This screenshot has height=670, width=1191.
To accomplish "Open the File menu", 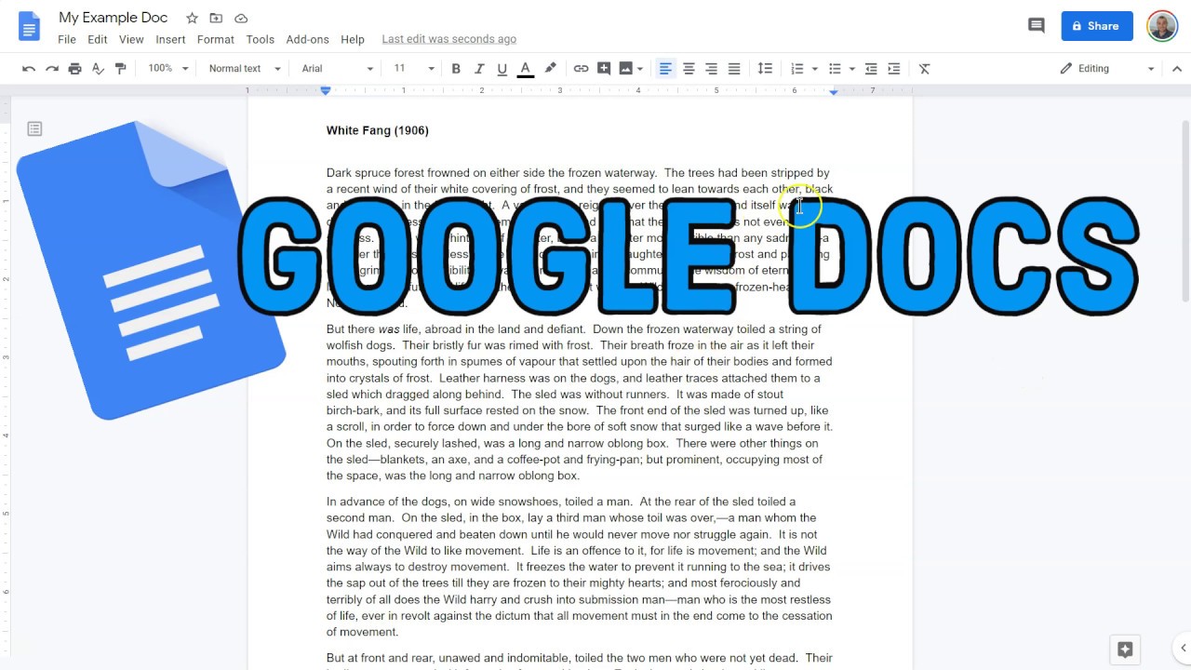I will (67, 39).
